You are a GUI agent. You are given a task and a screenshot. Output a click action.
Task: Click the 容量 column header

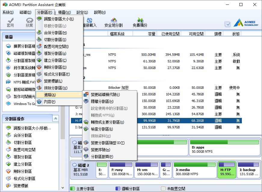[152, 34]
